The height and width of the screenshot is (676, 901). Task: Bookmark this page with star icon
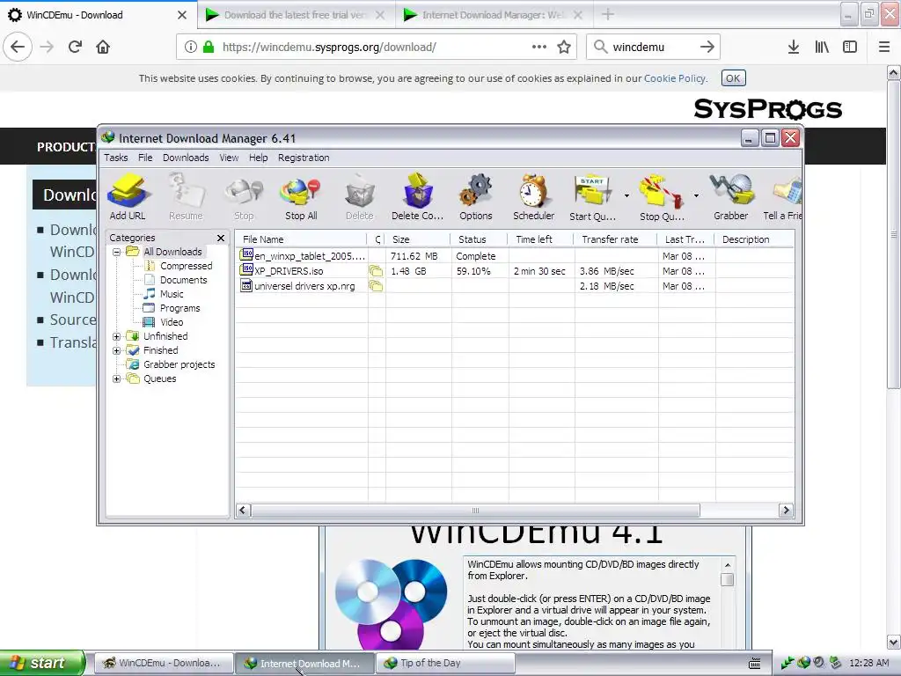(x=564, y=48)
